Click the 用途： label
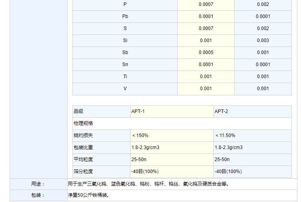This screenshot has width=301, height=202. coord(38,184)
